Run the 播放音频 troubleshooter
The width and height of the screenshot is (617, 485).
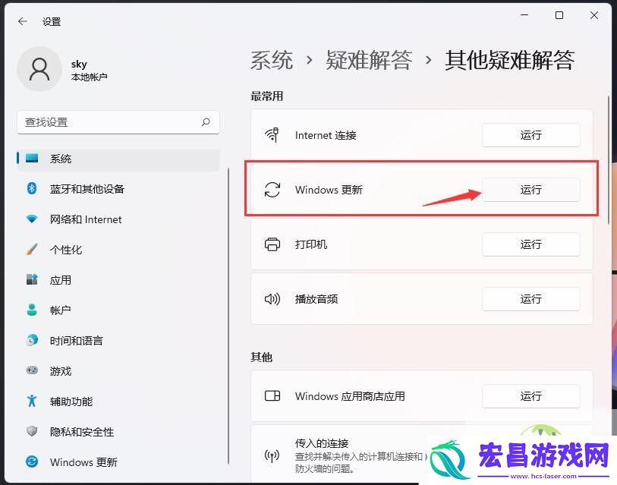click(x=530, y=299)
